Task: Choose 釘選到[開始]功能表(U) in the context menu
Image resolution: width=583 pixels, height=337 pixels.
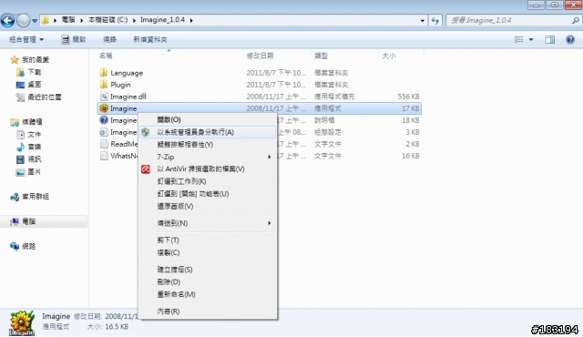Action: pos(208,194)
